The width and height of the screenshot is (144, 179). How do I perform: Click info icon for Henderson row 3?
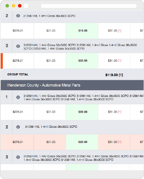(x=18, y=157)
